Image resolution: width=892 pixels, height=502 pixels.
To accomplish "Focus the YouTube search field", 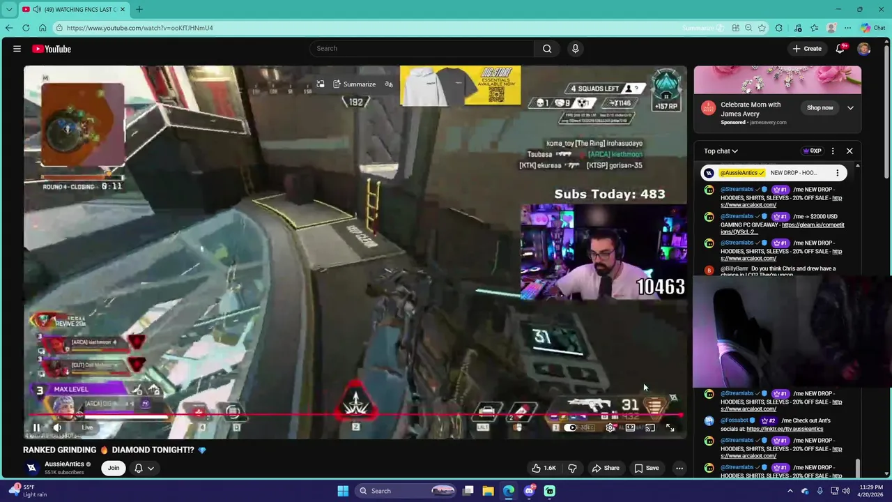I will (422, 49).
